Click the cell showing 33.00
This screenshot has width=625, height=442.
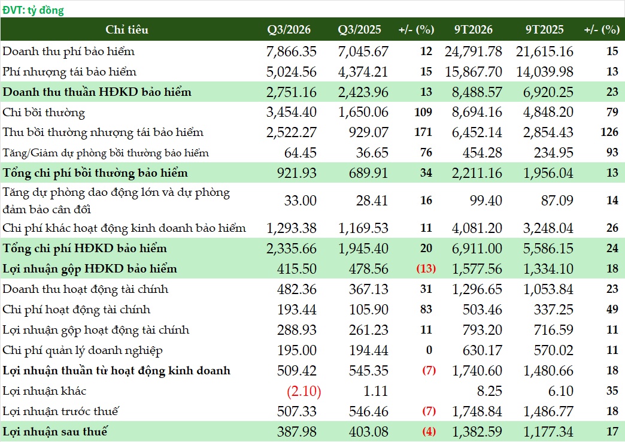click(300, 201)
